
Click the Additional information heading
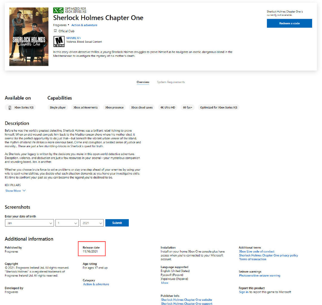[x=29, y=239]
